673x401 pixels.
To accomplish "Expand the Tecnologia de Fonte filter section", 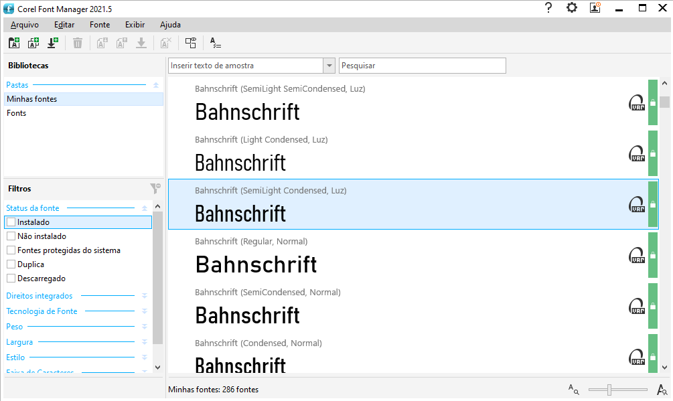I will click(x=144, y=311).
